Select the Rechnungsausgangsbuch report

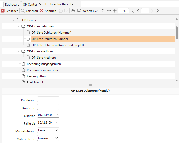44,64
